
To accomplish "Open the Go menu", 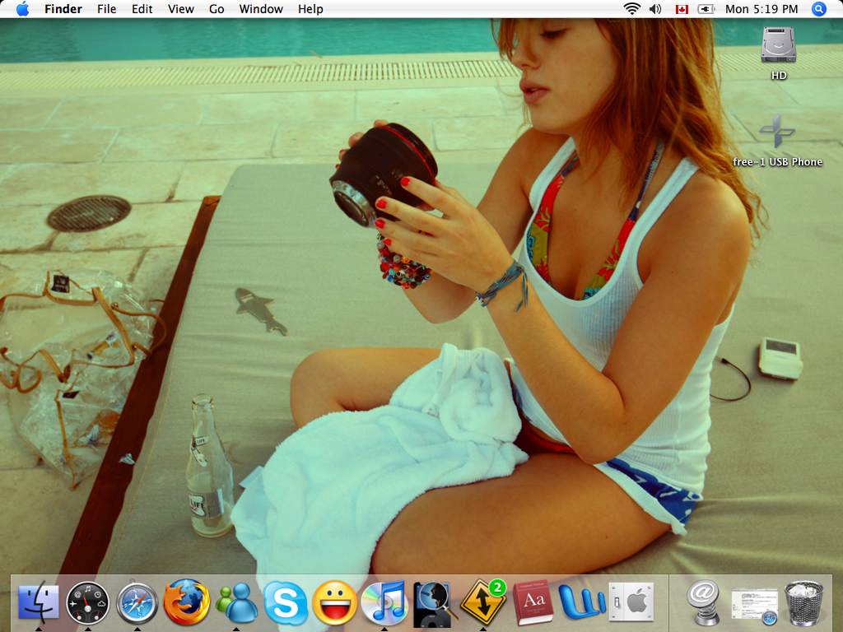I will pos(217,9).
